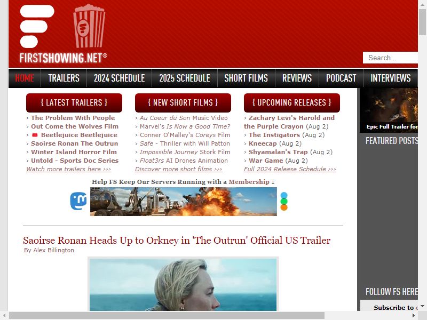This screenshot has height=320, width=427.
Task: Open the Saoirse Ronan Outrun article headline
Action: [x=177, y=241]
